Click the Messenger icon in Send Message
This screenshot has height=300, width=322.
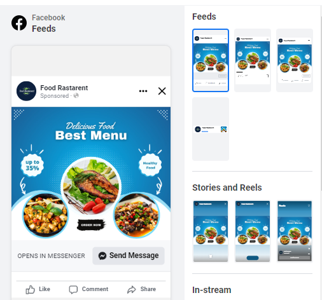click(102, 256)
